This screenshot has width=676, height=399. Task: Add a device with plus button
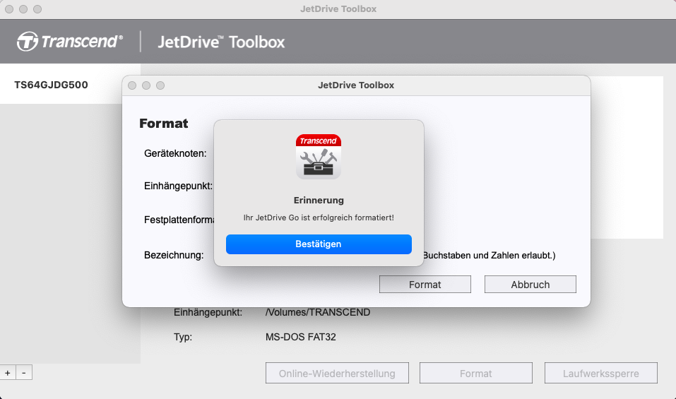(x=8, y=373)
